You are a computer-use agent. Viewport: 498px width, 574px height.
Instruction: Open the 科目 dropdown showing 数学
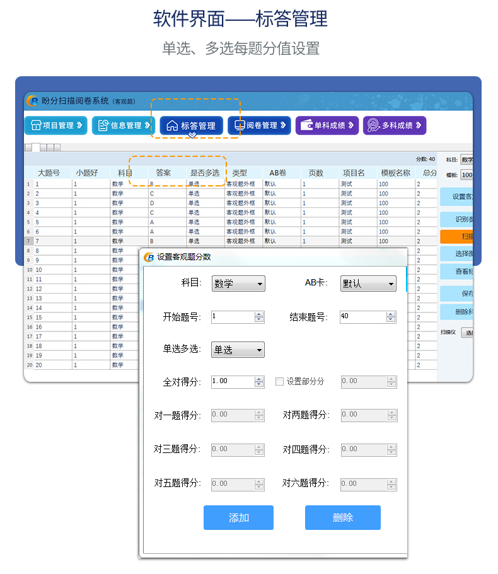(x=238, y=284)
